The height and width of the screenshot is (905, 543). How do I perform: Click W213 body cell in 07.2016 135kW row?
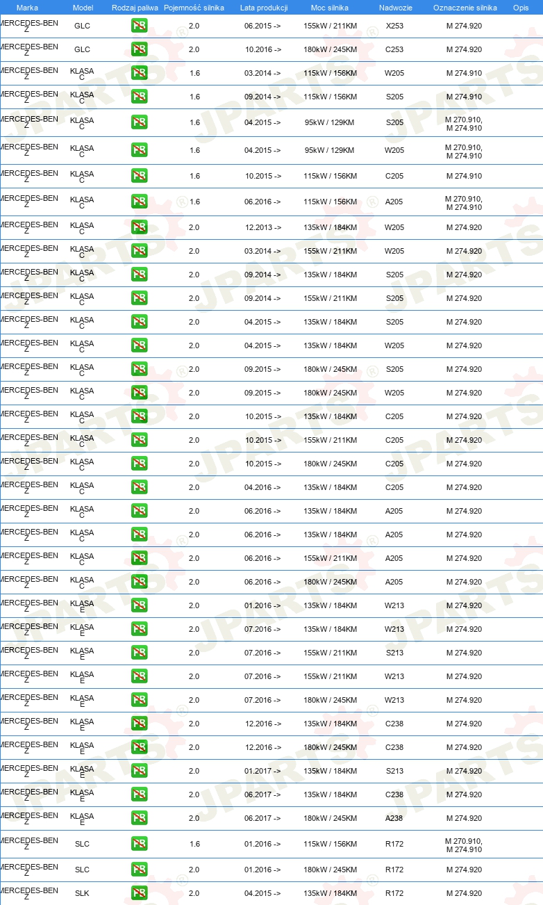(x=394, y=630)
